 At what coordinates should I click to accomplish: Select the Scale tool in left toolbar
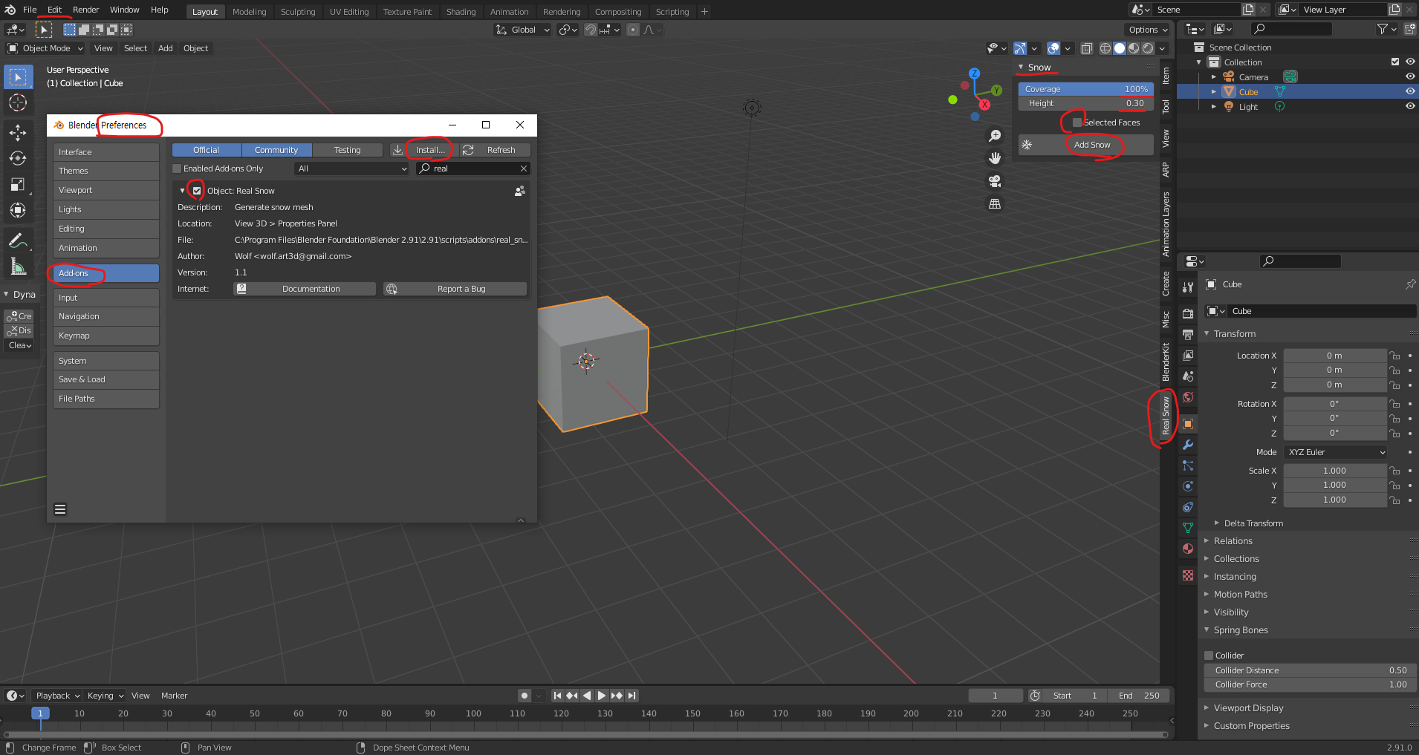[18, 185]
